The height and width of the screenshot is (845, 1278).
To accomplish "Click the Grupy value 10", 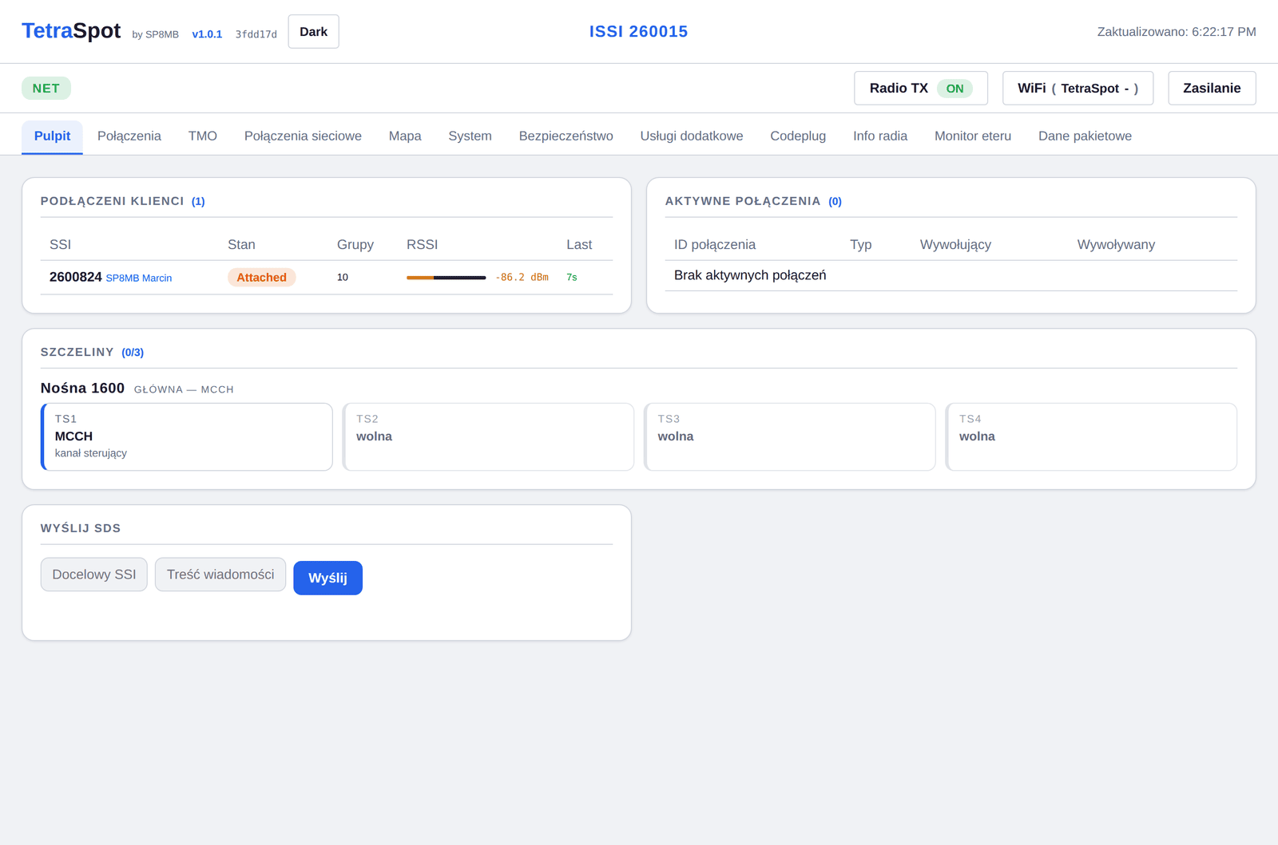I will (x=343, y=278).
